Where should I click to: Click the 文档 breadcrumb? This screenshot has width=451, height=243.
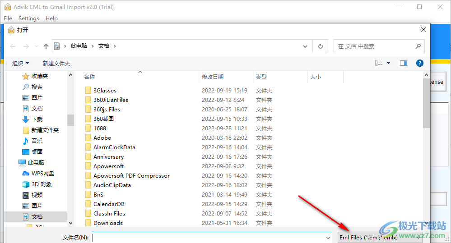tap(104, 46)
